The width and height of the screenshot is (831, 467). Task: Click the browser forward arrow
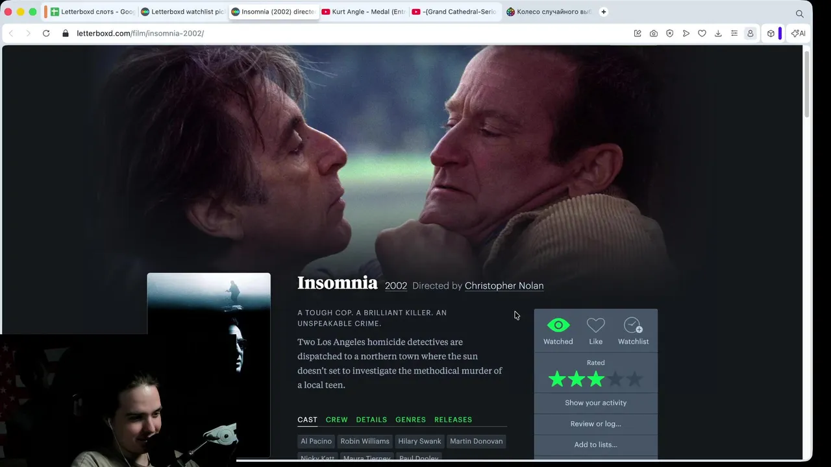point(28,33)
